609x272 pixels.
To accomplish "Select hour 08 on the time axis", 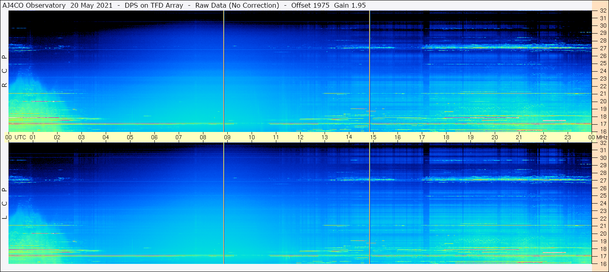I will (203, 137).
